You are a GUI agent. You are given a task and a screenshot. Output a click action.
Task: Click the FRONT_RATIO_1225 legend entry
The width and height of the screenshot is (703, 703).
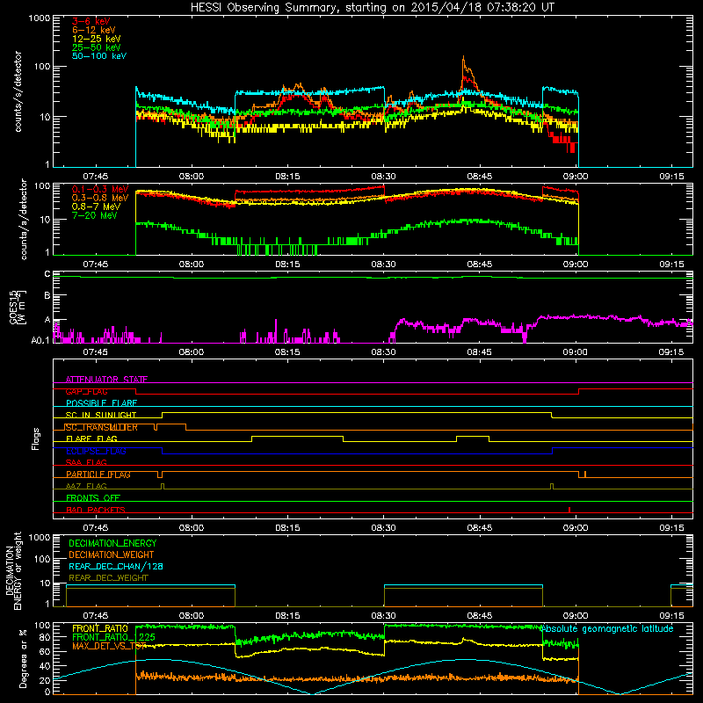coord(113,637)
